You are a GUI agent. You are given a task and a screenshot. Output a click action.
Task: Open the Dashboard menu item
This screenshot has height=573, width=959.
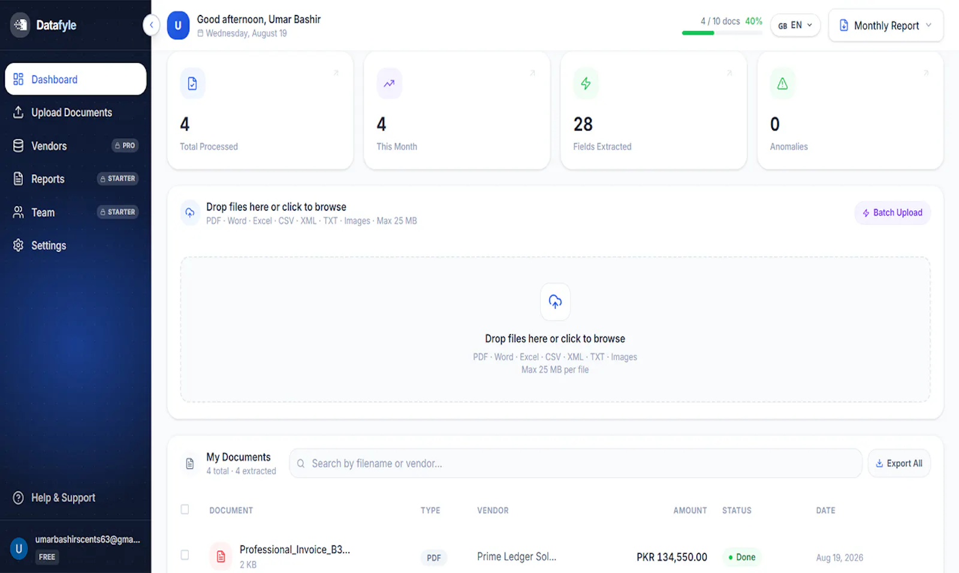76,79
